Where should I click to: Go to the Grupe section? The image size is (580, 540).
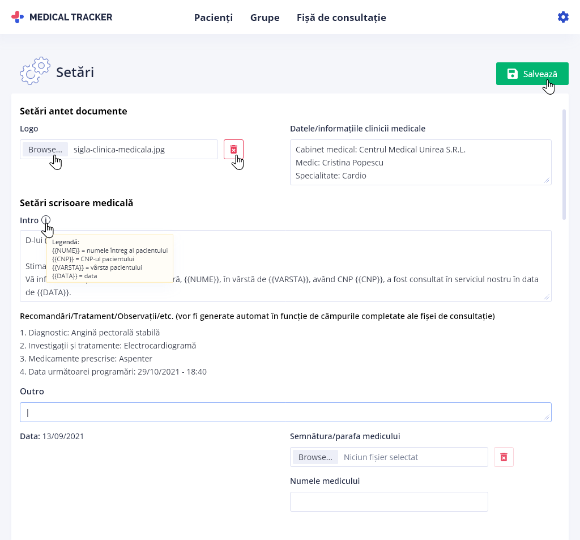pos(265,18)
